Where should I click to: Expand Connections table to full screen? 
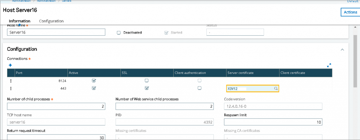329,65
